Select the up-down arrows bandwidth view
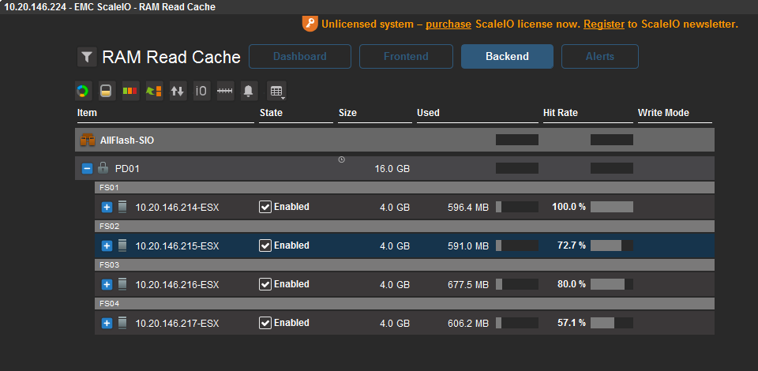758x371 pixels. (x=178, y=91)
